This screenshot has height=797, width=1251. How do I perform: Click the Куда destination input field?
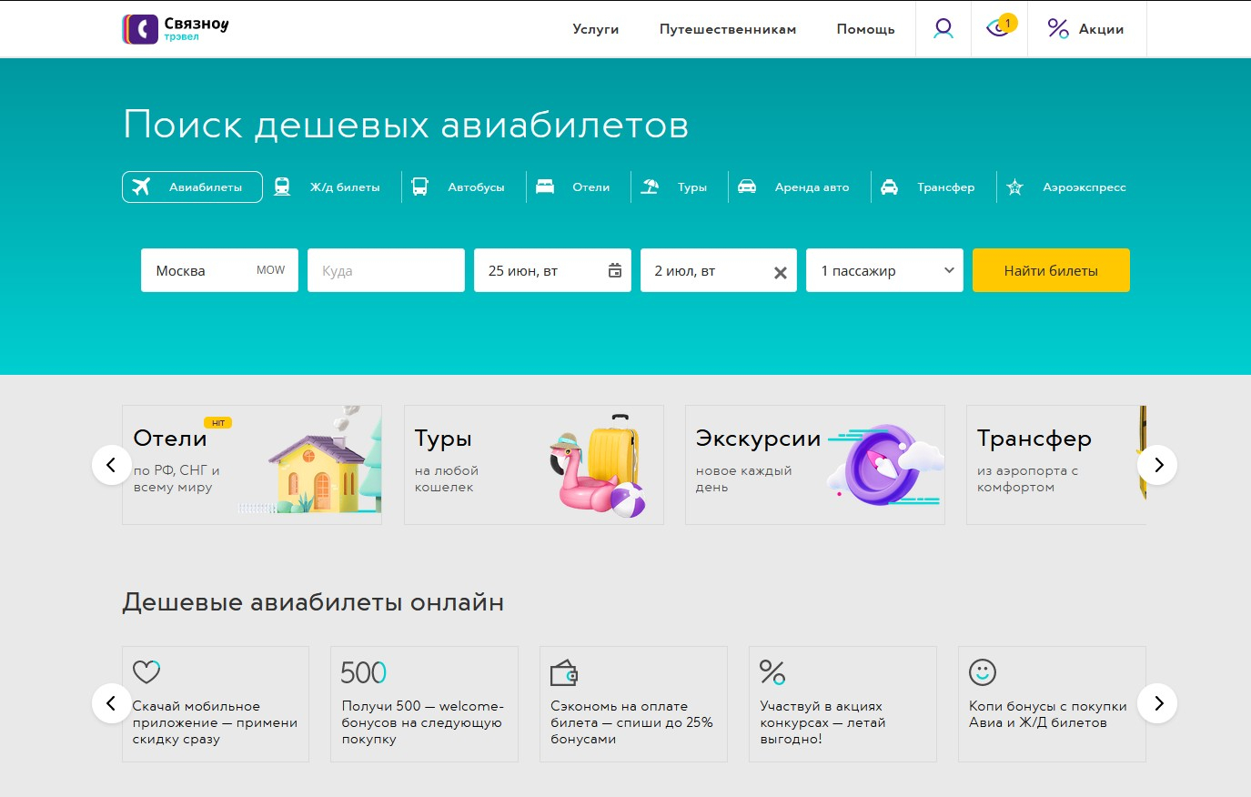386,271
